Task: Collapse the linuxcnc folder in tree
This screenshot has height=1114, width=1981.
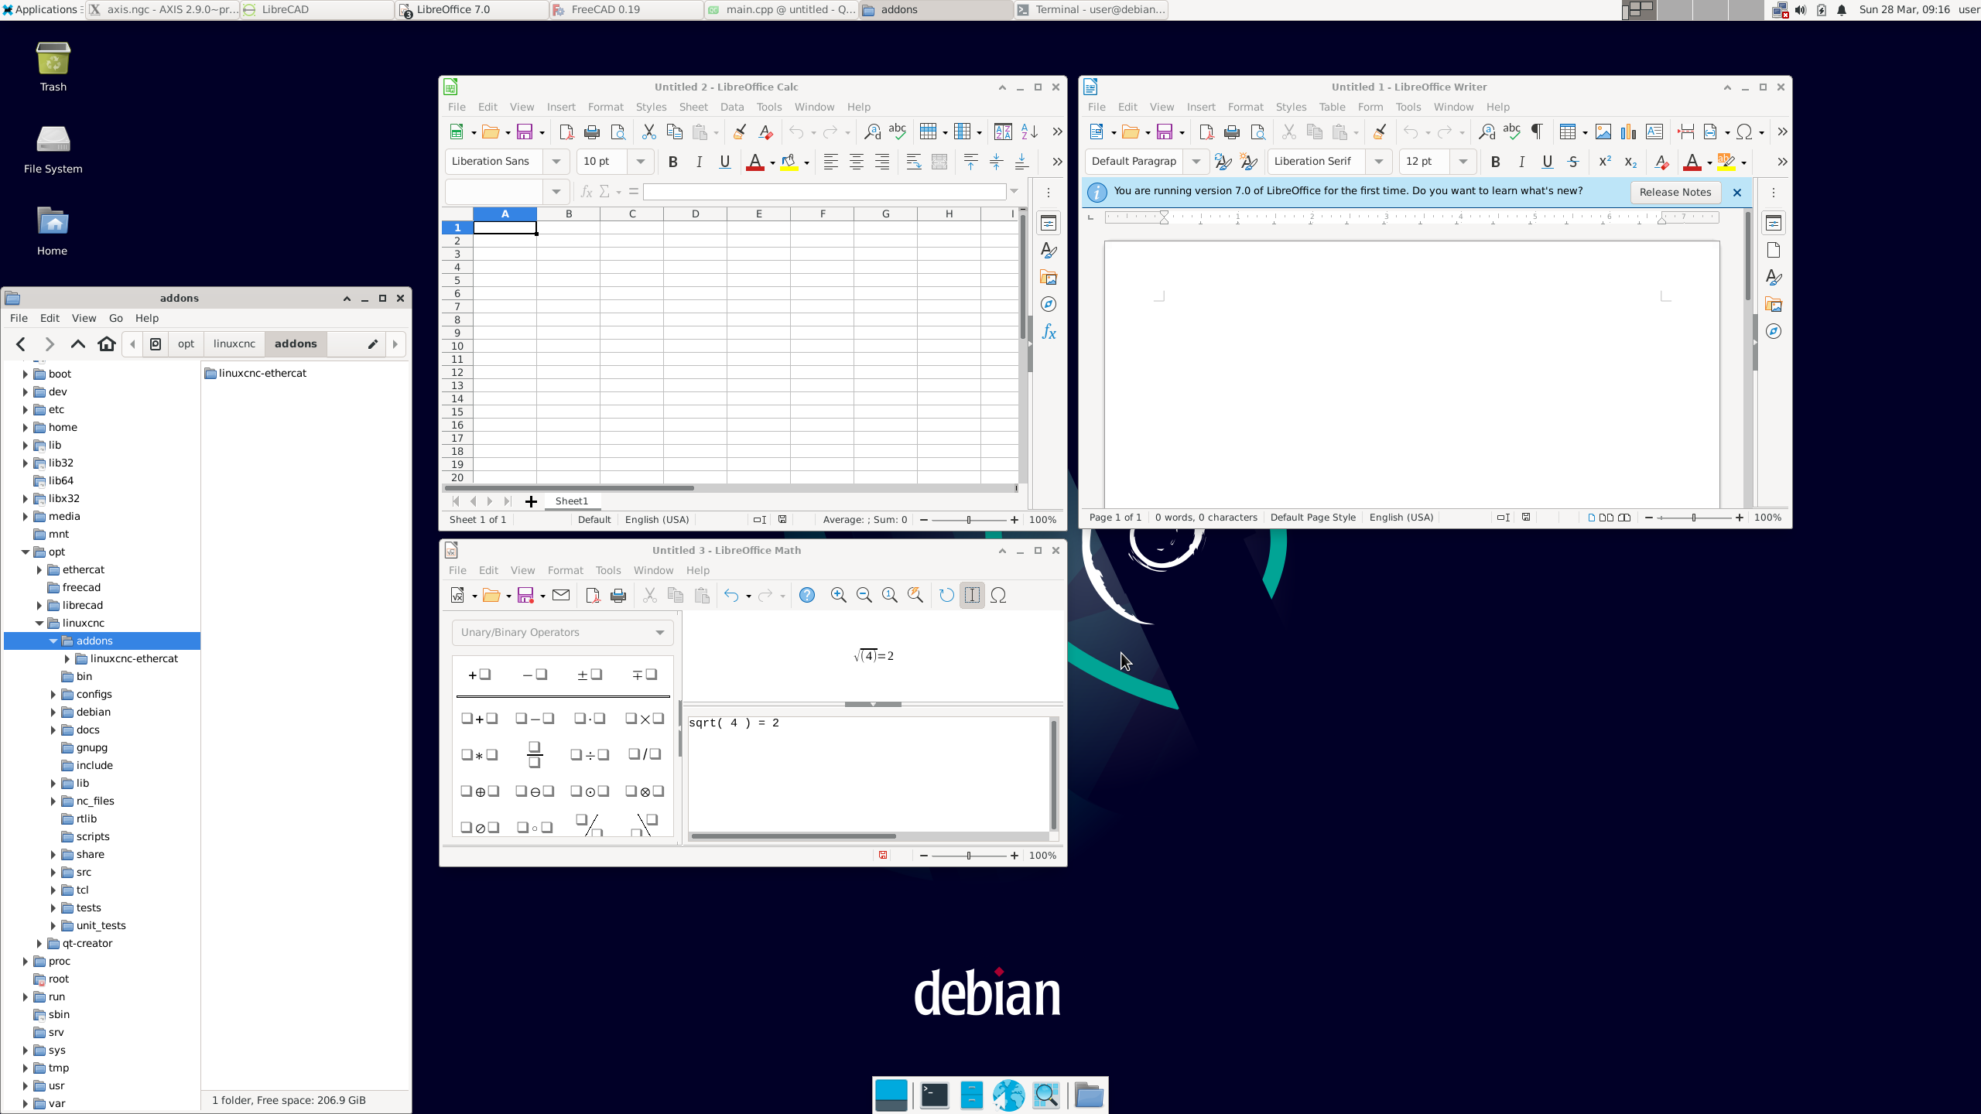Action: click(x=39, y=624)
